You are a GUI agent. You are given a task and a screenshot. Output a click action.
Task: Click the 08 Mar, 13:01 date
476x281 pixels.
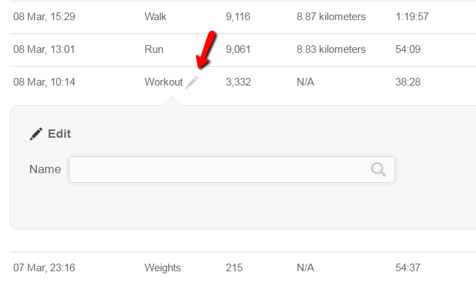pos(44,49)
